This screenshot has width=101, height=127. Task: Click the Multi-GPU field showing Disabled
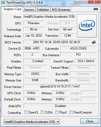point(60,106)
